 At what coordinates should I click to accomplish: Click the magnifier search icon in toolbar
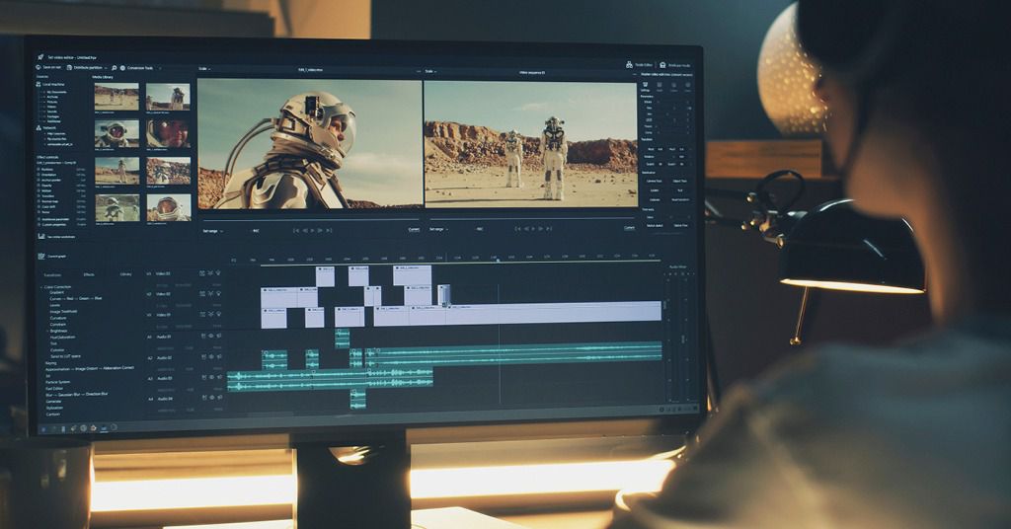tap(114, 68)
